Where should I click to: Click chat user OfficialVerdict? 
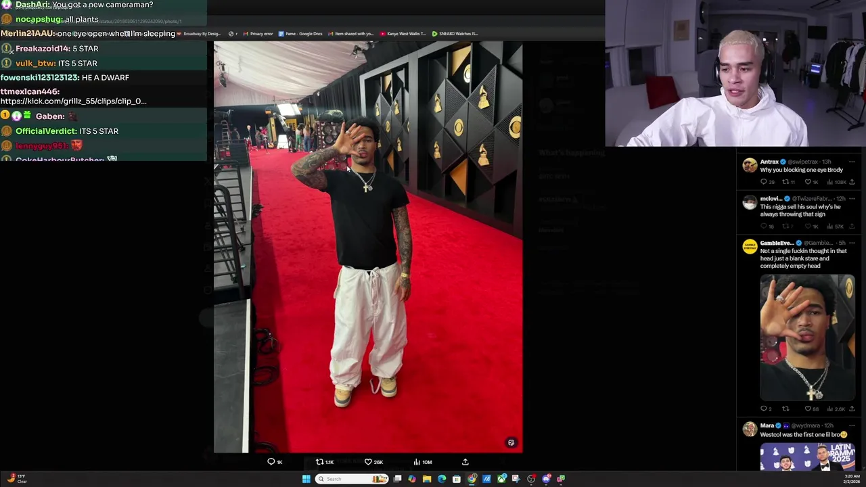[x=46, y=131]
